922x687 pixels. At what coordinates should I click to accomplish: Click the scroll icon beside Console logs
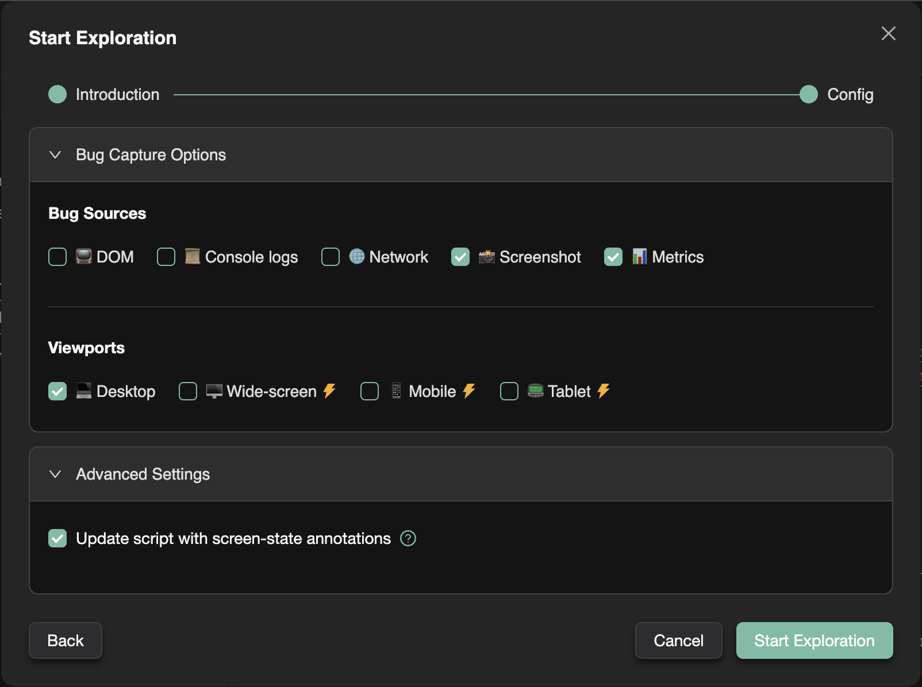pyautogui.click(x=193, y=257)
